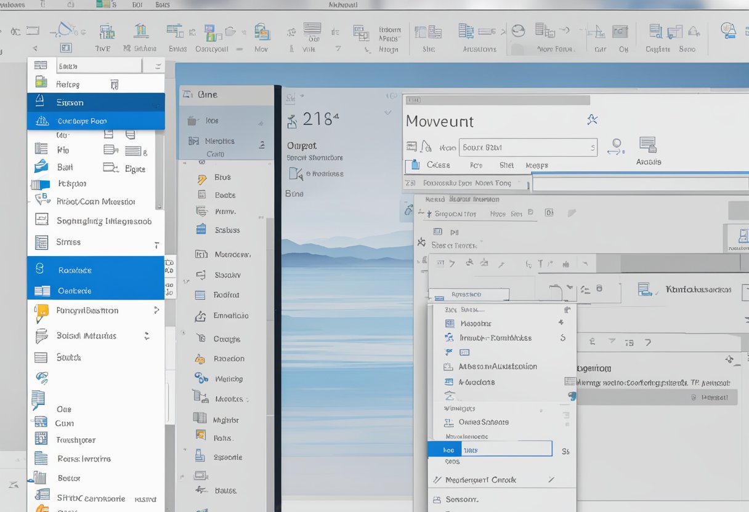Select the Wlariing icon in middle list
The image size is (749, 512).
coord(201,378)
